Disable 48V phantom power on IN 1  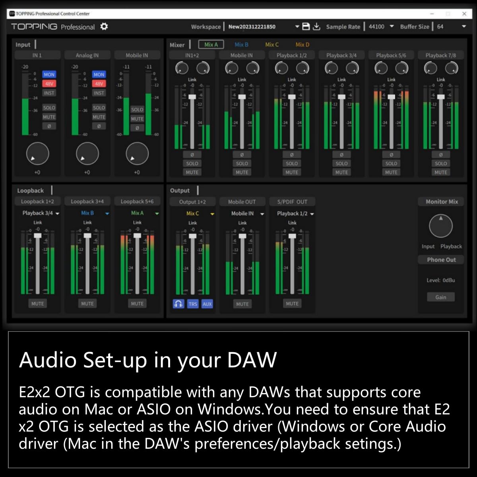49,84
